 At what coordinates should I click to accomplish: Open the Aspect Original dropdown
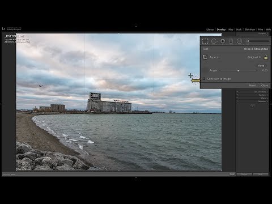[x=254, y=57]
